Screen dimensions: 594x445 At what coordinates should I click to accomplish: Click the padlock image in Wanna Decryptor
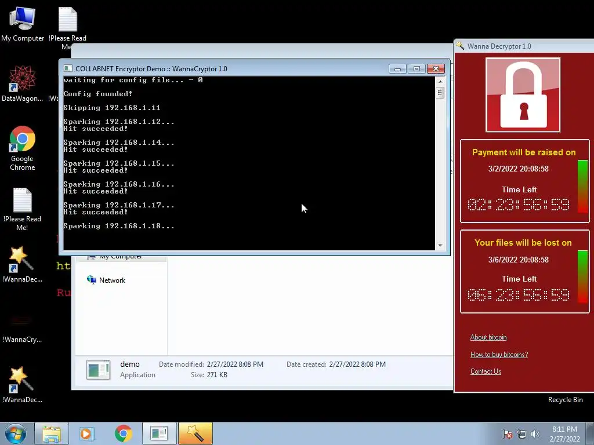523,94
